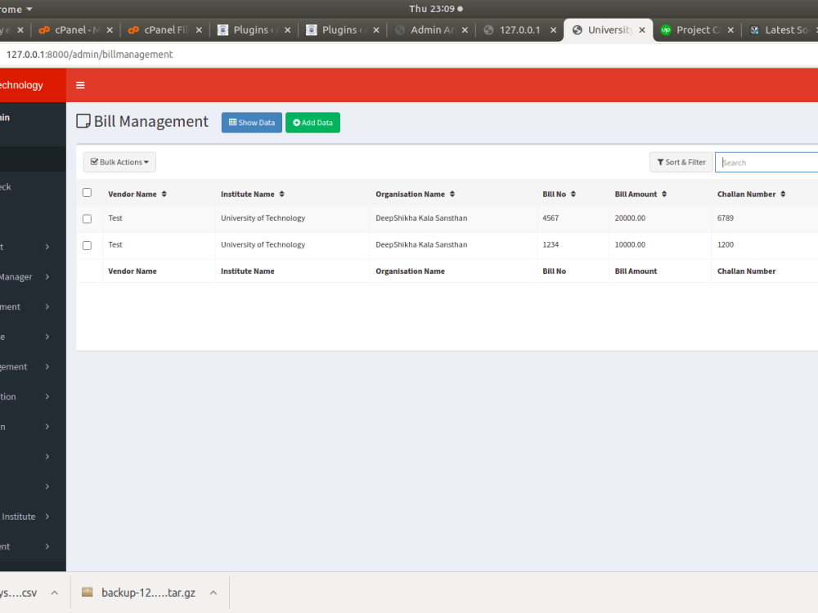The height and width of the screenshot is (613, 818).
Task: Sort the Institute Name column arrows
Action: (281, 194)
